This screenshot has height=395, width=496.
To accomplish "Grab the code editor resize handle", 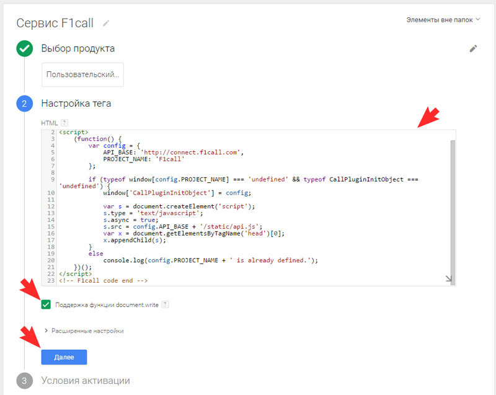I will [x=448, y=278].
